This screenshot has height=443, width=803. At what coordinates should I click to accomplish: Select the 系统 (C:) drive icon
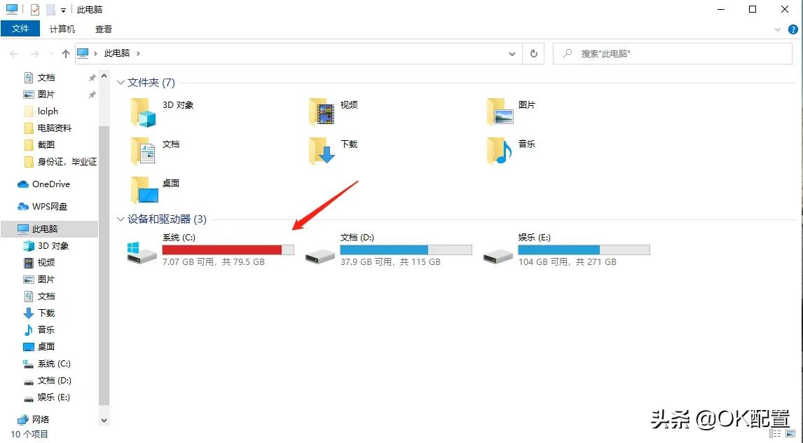142,253
